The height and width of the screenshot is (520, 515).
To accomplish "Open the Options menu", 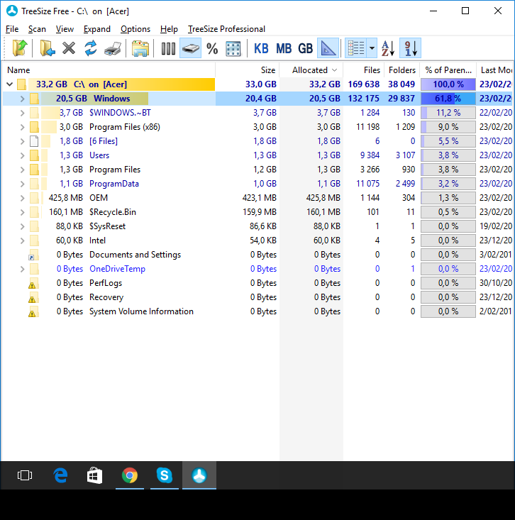I will (135, 29).
